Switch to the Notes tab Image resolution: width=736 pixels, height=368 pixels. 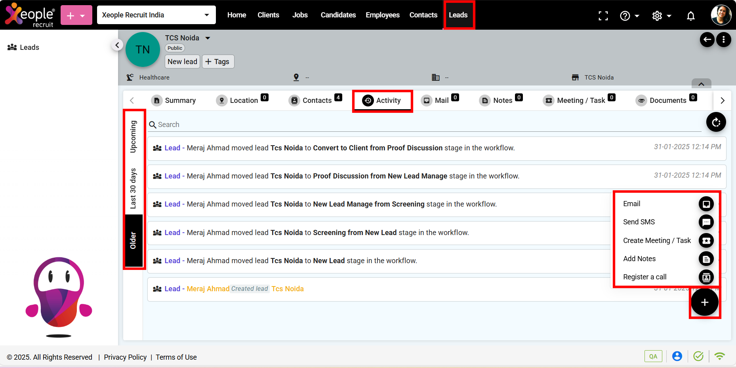click(x=501, y=101)
